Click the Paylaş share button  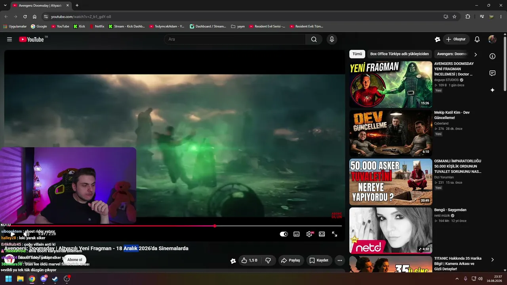click(290, 260)
